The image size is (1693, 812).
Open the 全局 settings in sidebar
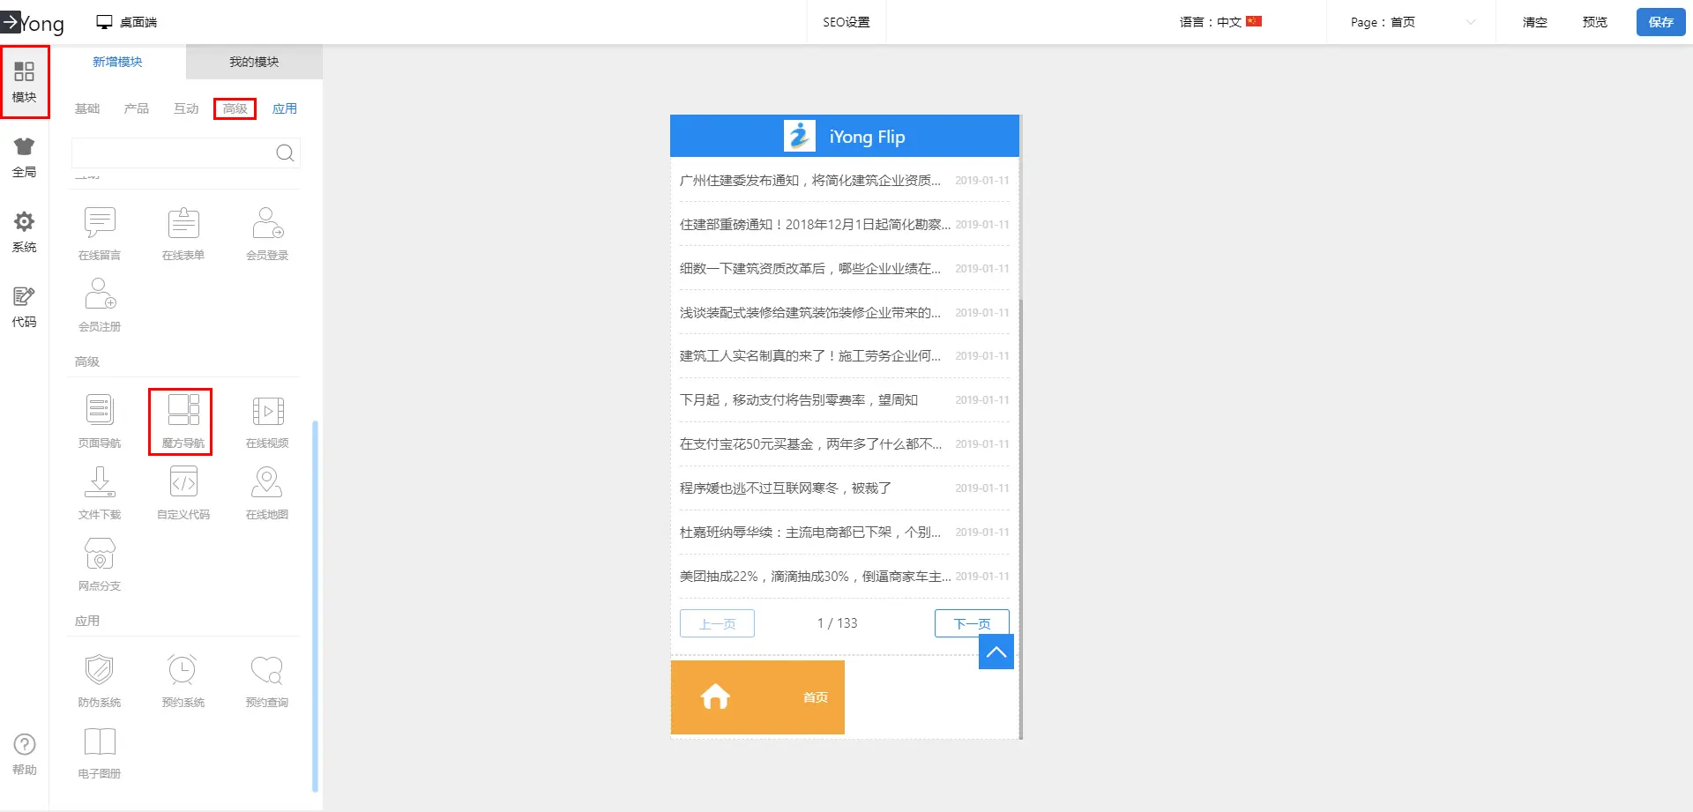tap(24, 157)
